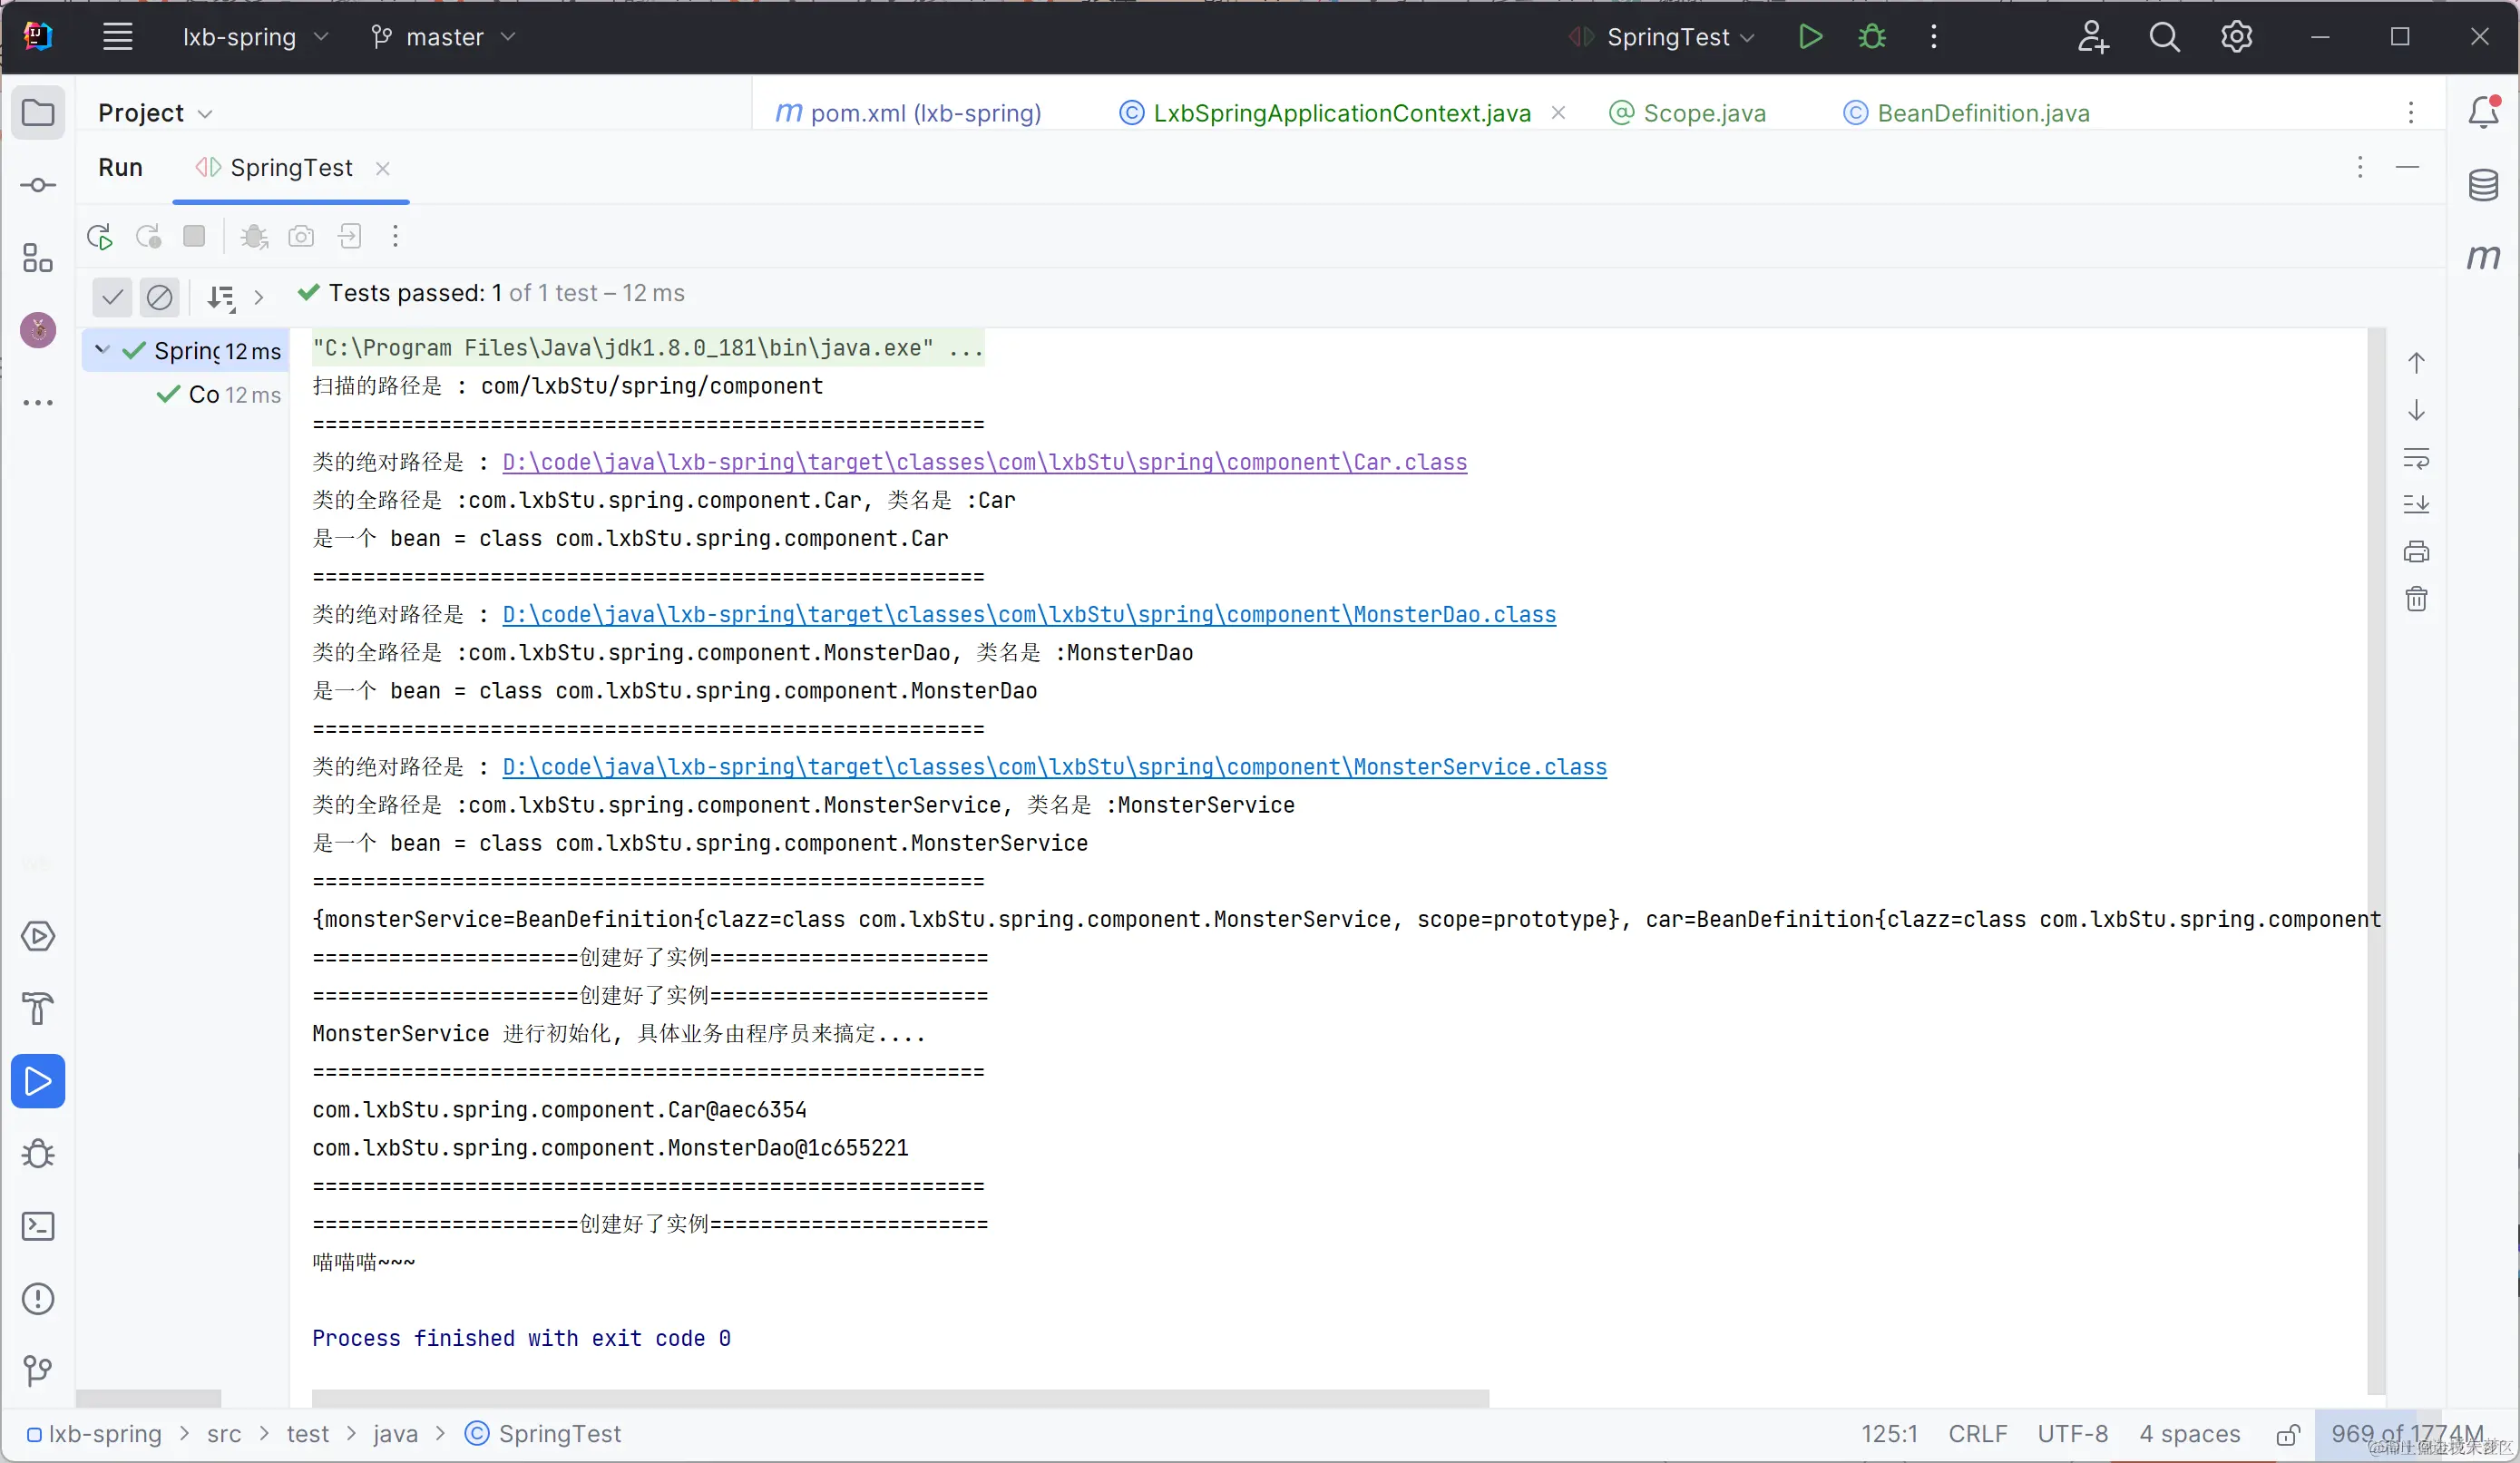Click the console horizontal scrollbar
Image resolution: width=2520 pixels, height=1463 pixels.
click(x=900, y=1397)
